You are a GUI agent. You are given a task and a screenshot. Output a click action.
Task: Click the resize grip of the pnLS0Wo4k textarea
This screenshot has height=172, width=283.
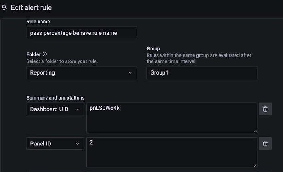tap(255, 131)
